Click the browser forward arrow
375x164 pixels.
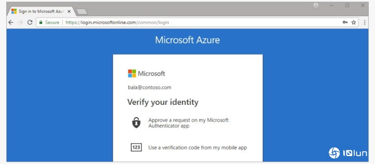(x=20, y=22)
